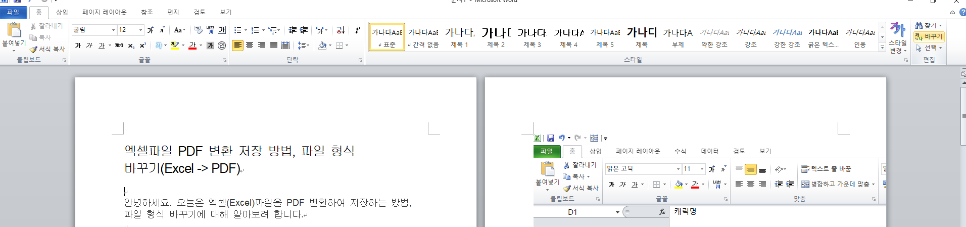This screenshot has width=966, height=227.
Task: Click the Save icon in Excel image
Action: point(551,138)
